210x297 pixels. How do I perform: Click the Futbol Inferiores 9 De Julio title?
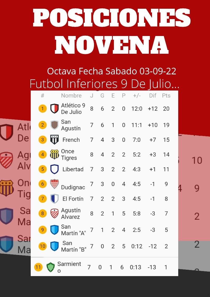coord(104,84)
